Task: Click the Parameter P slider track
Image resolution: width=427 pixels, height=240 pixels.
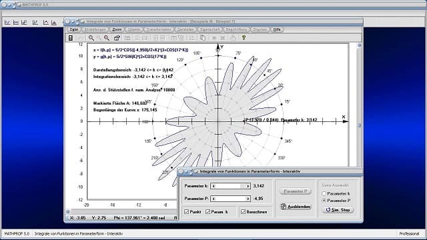Action: [x=230, y=199]
